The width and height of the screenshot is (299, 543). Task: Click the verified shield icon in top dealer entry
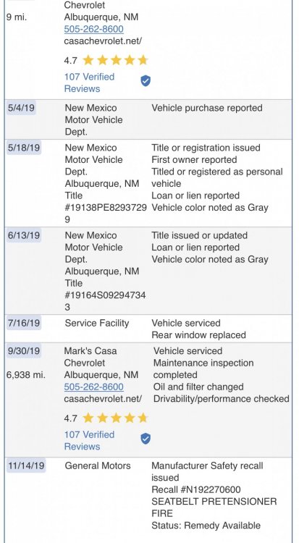146,81
